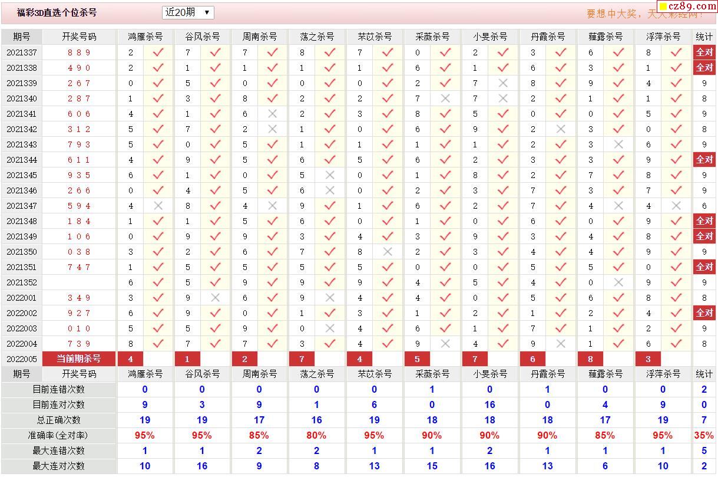Click gray X in 采薇杀号 for period 2021340
This screenshot has height=477, width=718.
point(445,98)
